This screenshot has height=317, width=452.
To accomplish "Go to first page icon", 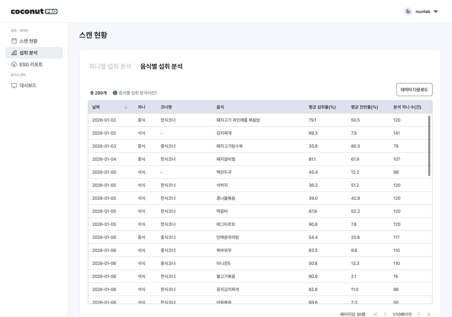I will tap(376, 314).
